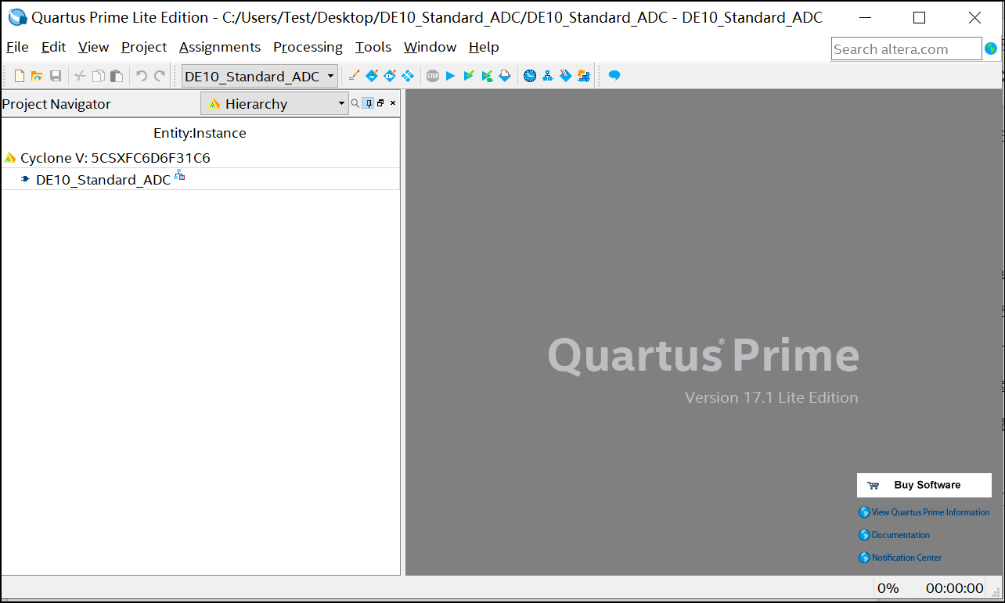Click the Stop Processing icon
1005x603 pixels.
click(x=433, y=76)
